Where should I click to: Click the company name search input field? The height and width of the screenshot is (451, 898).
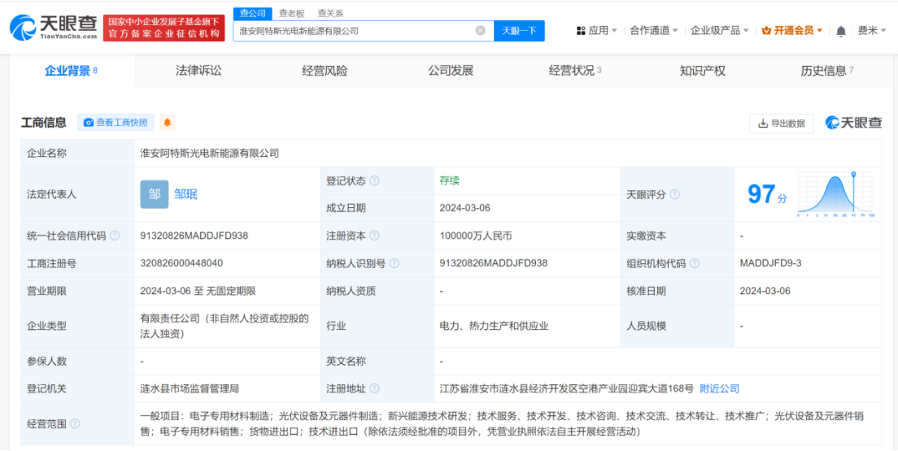tap(354, 31)
